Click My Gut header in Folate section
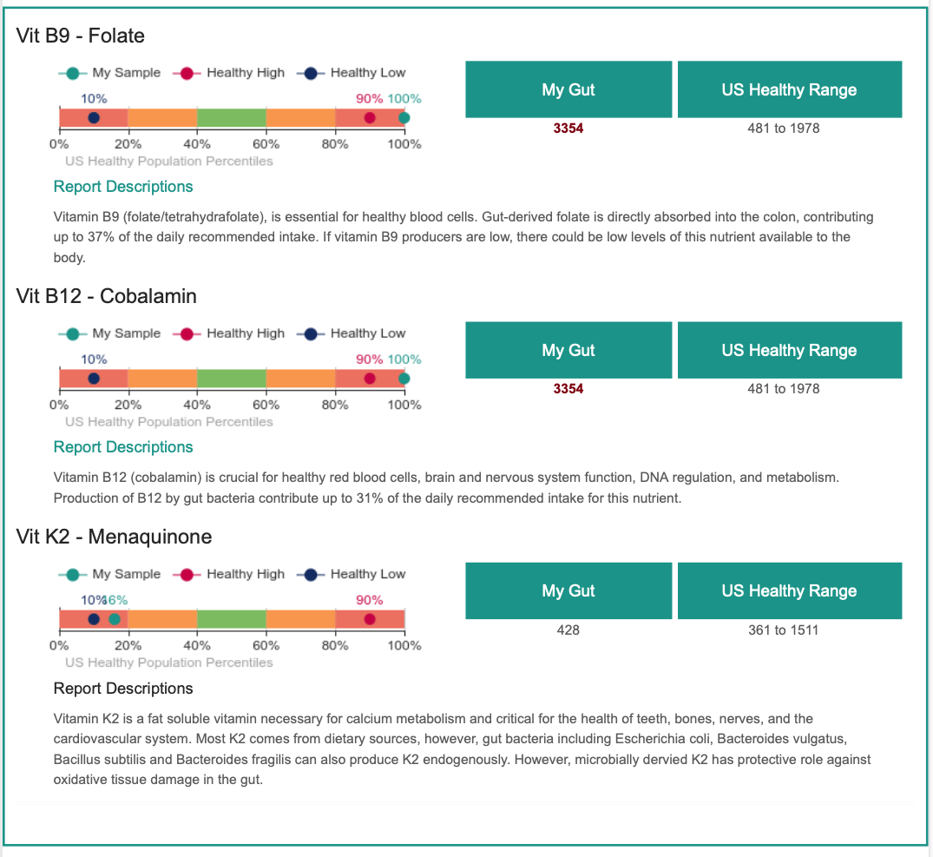Screen dimensions: 933x857 point(568,89)
